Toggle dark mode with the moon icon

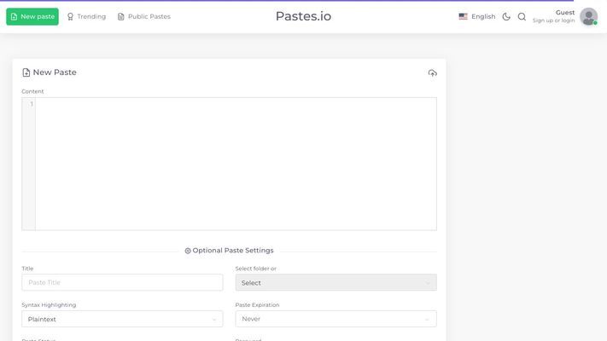pos(506,17)
